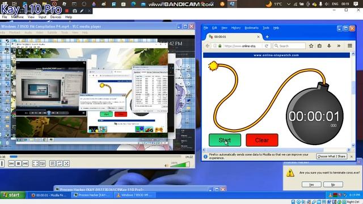Select the 00:00:01 Firefox tab

click(234, 37)
